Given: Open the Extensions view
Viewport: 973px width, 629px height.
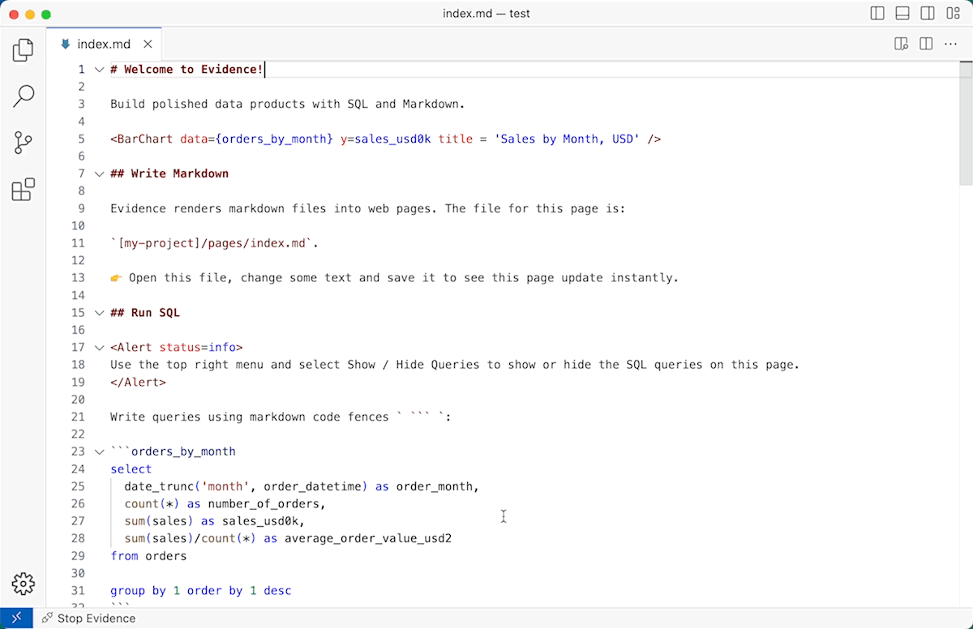Looking at the screenshot, I should (24, 190).
